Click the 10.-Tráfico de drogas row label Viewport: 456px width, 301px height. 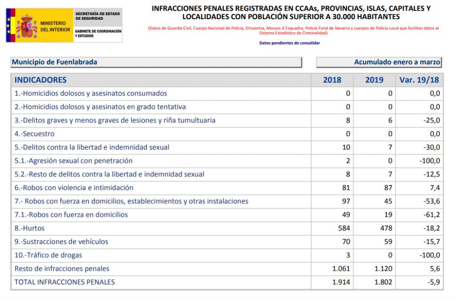(x=48, y=255)
